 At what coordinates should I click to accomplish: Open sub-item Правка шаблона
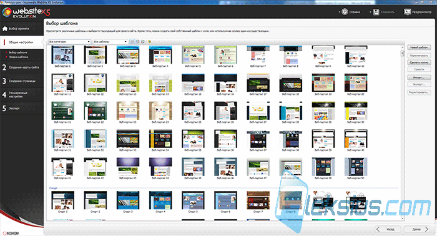(18, 57)
